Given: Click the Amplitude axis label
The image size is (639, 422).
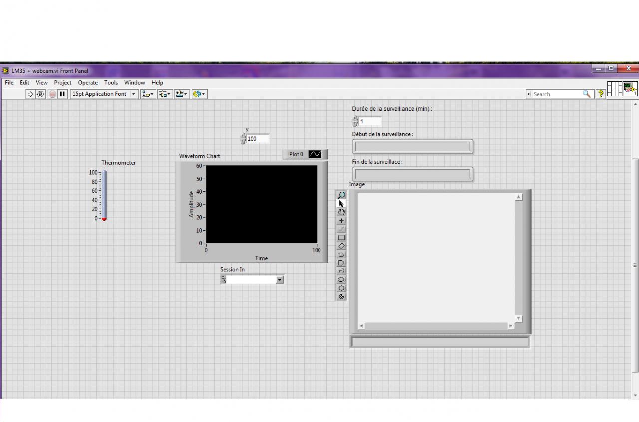Looking at the screenshot, I should [191, 204].
